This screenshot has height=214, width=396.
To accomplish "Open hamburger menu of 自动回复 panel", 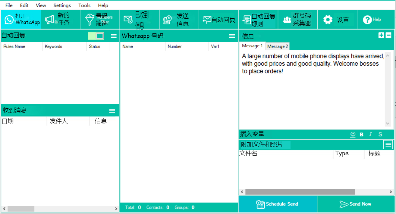I will 114,36.
